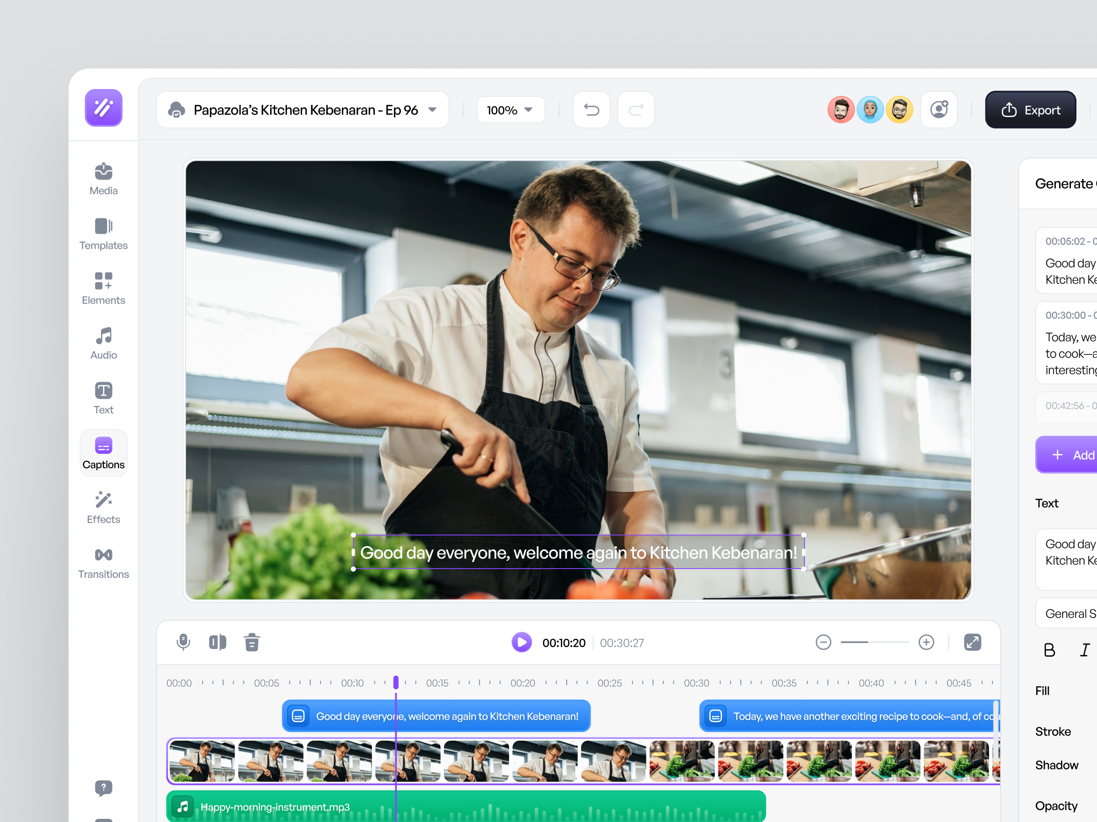This screenshot has height=822, width=1097.
Task: Click the Export button
Action: point(1030,110)
